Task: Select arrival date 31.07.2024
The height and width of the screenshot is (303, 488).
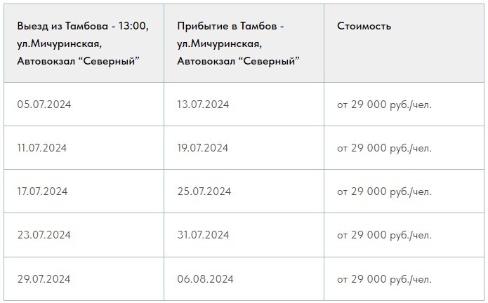Action: 204,235
